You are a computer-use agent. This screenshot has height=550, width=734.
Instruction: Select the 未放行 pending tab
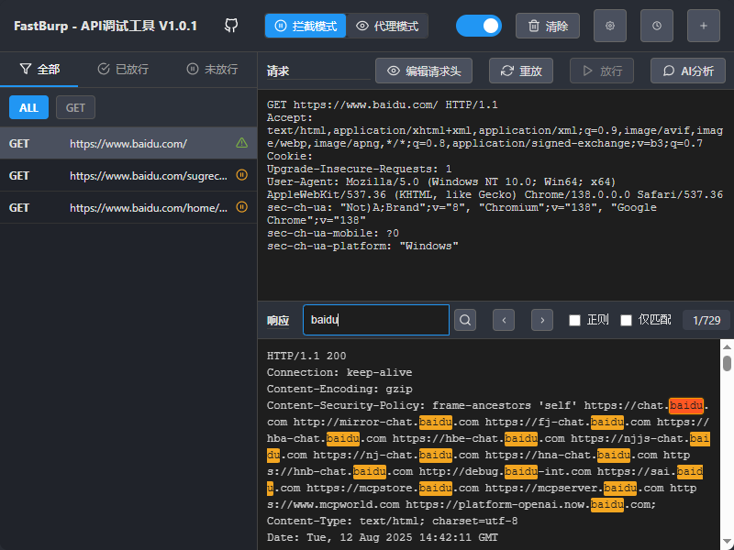(x=212, y=70)
